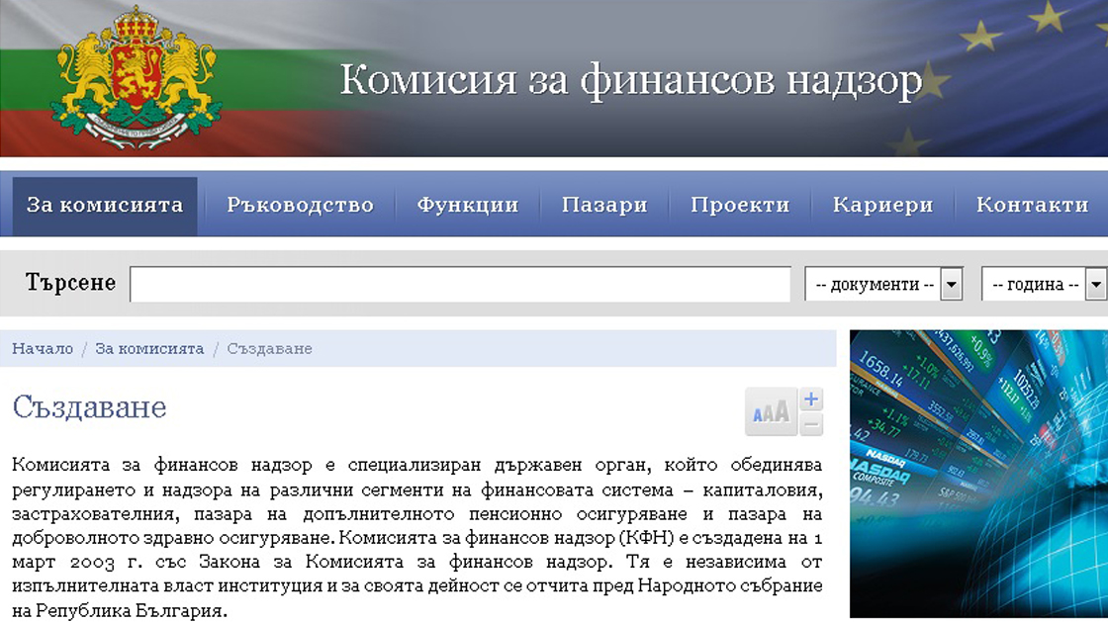Expand the година dropdown
This screenshot has width=1108, height=622.
pyautogui.click(x=1043, y=285)
